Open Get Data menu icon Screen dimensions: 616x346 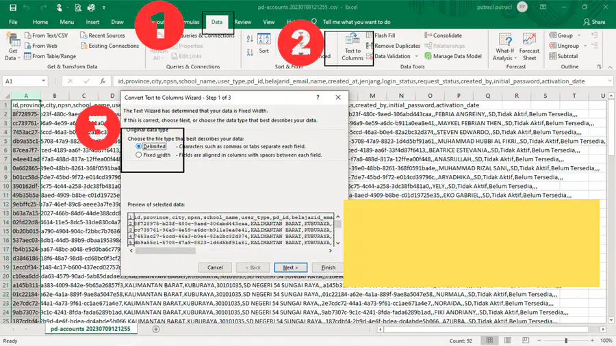point(12,46)
